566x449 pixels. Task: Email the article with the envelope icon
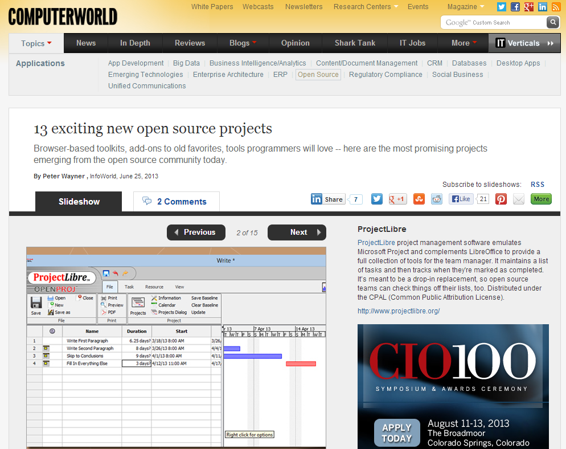point(519,199)
